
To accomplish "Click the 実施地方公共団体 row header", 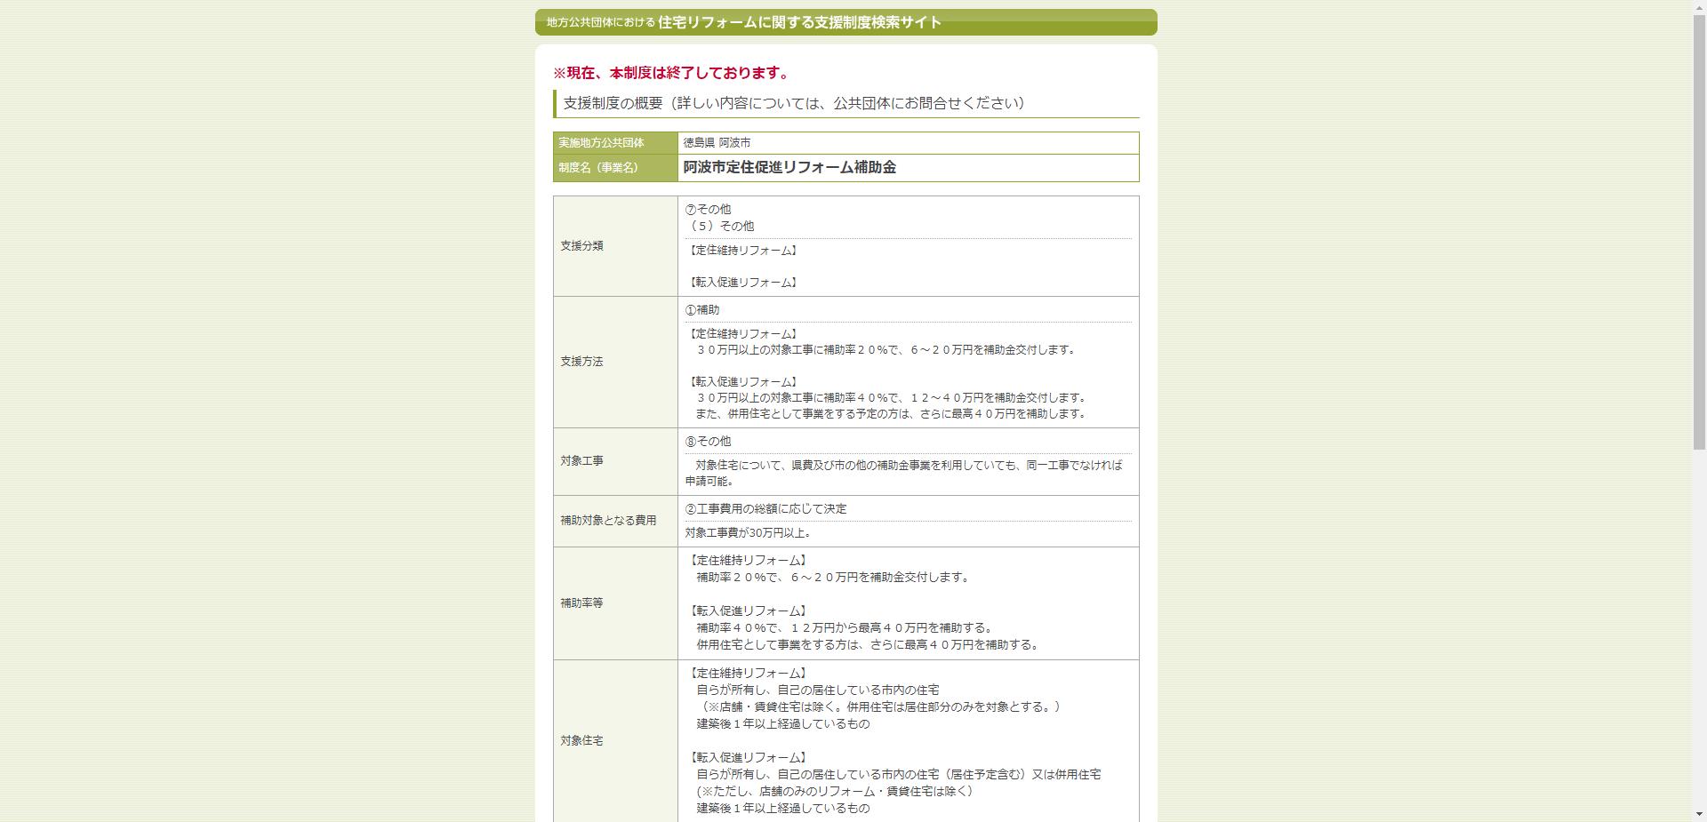I will point(604,142).
